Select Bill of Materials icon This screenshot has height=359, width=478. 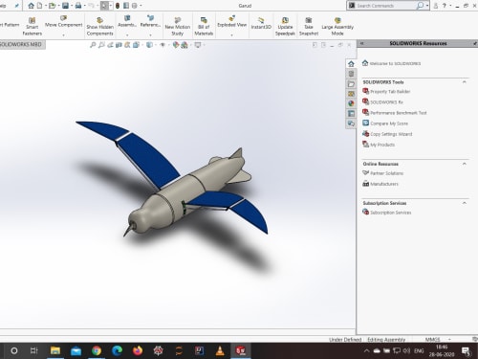click(x=204, y=27)
